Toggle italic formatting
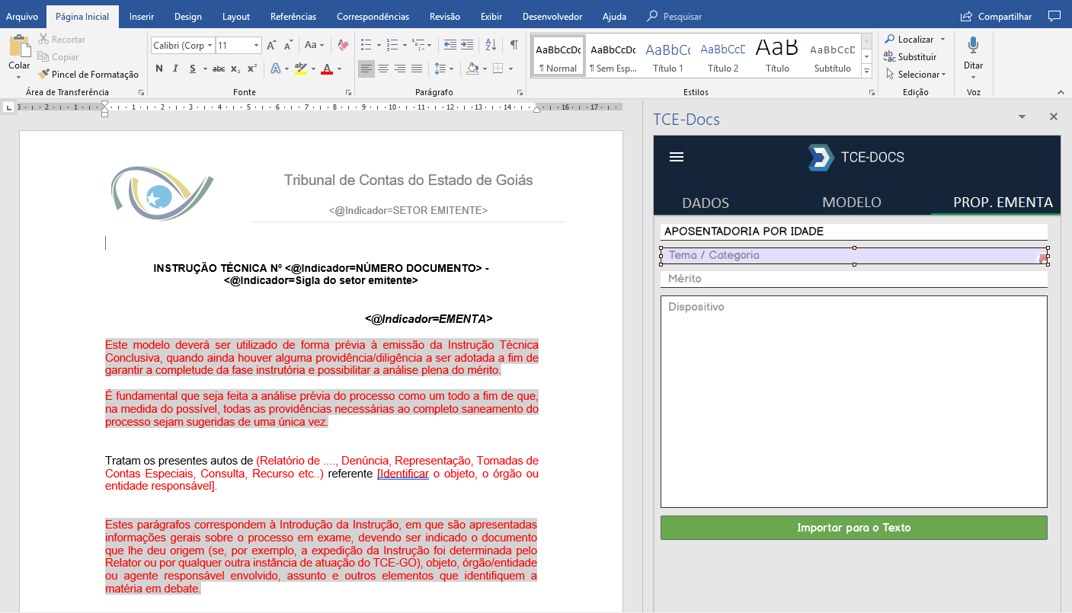 pyautogui.click(x=175, y=69)
